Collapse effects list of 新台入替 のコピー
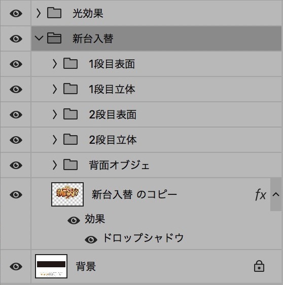 [x=276, y=194]
